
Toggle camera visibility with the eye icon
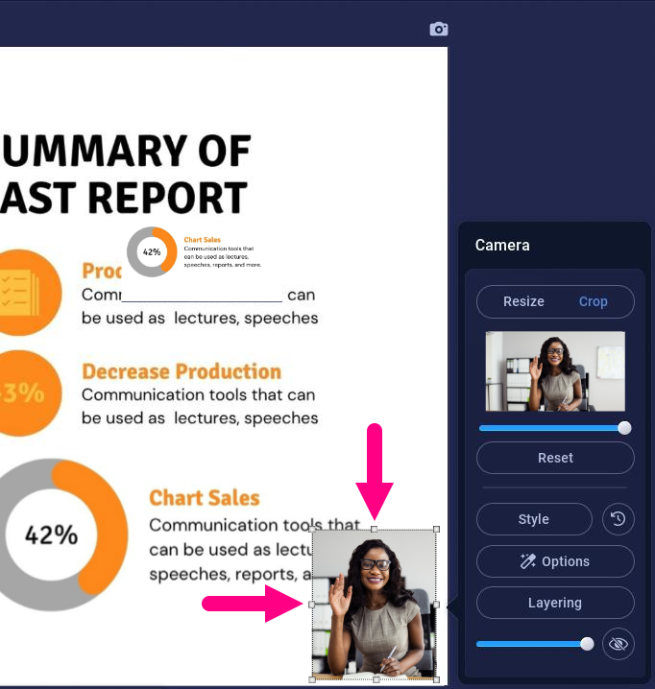pyautogui.click(x=619, y=644)
